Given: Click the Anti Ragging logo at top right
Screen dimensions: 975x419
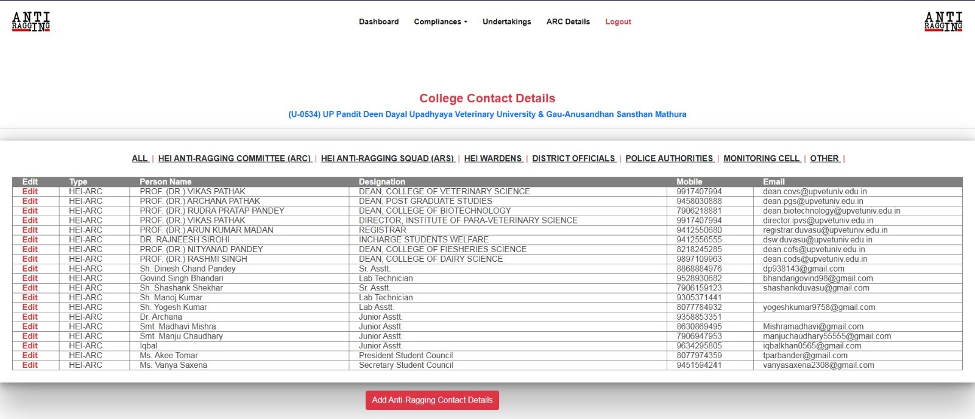Looking at the screenshot, I should click(x=943, y=22).
